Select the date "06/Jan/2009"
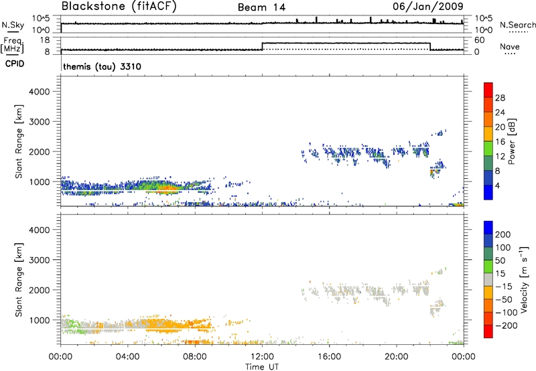The height and width of the screenshot is (371, 536). 428,6
